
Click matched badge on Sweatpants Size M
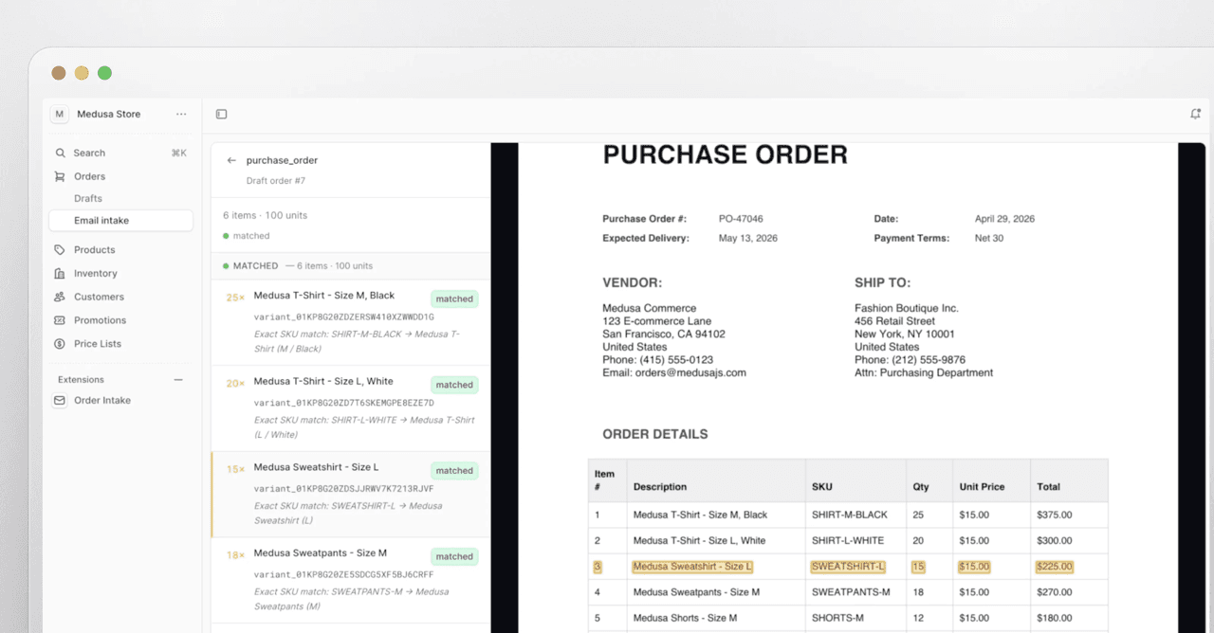(454, 557)
